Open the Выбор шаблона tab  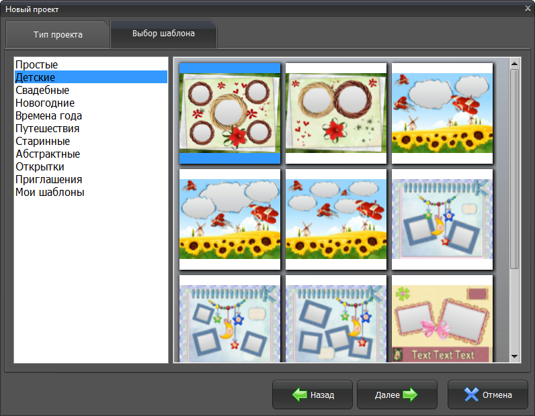tap(163, 34)
